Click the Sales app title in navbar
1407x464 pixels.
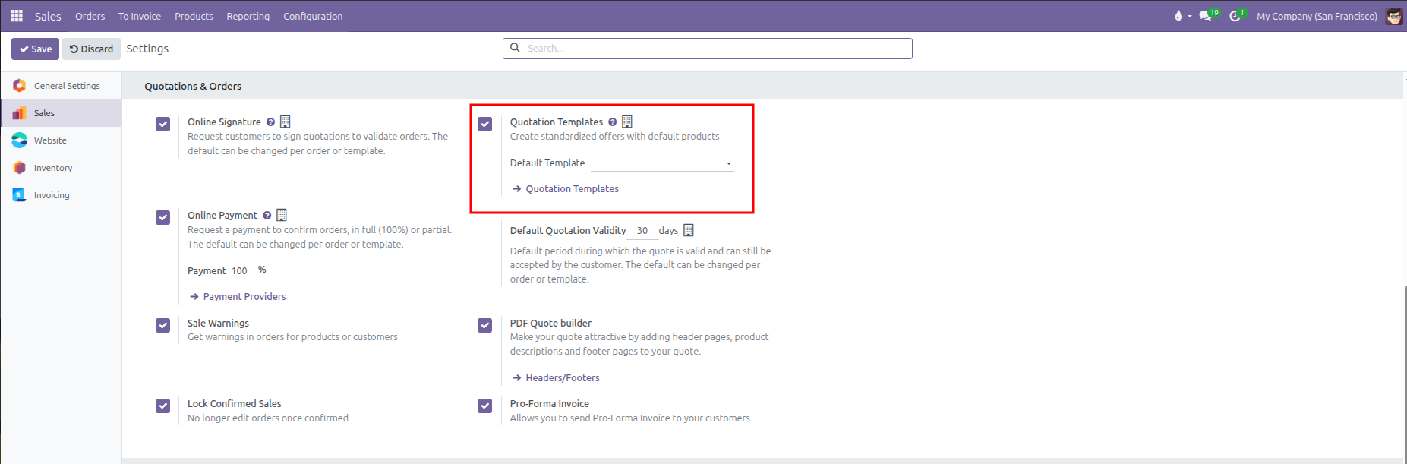click(x=48, y=16)
